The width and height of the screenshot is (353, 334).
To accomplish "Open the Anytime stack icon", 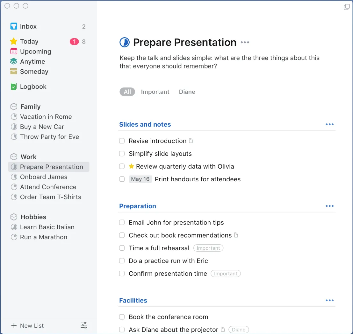I will (x=14, y=61).
